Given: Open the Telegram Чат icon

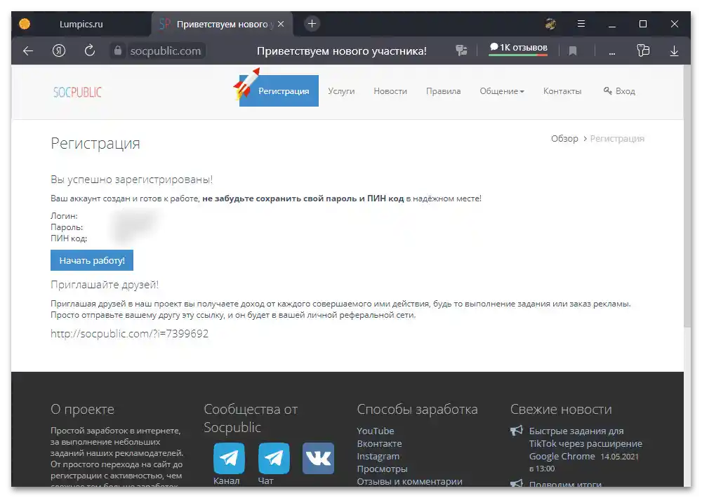Looking at the screenshot, I should (274, 458).
